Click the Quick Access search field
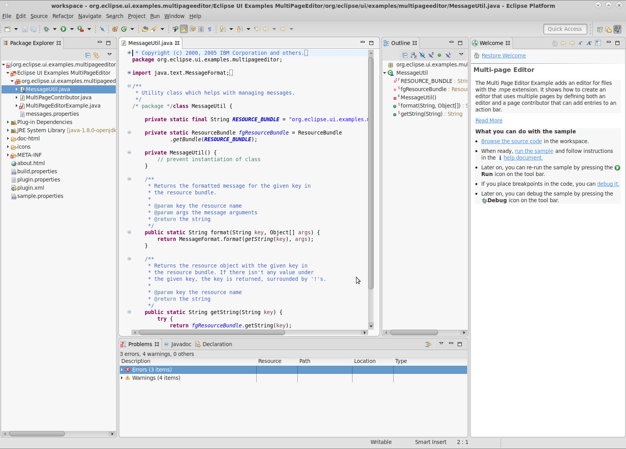The width and height of the screenshot is (626, 449). (x=565, y=29)
